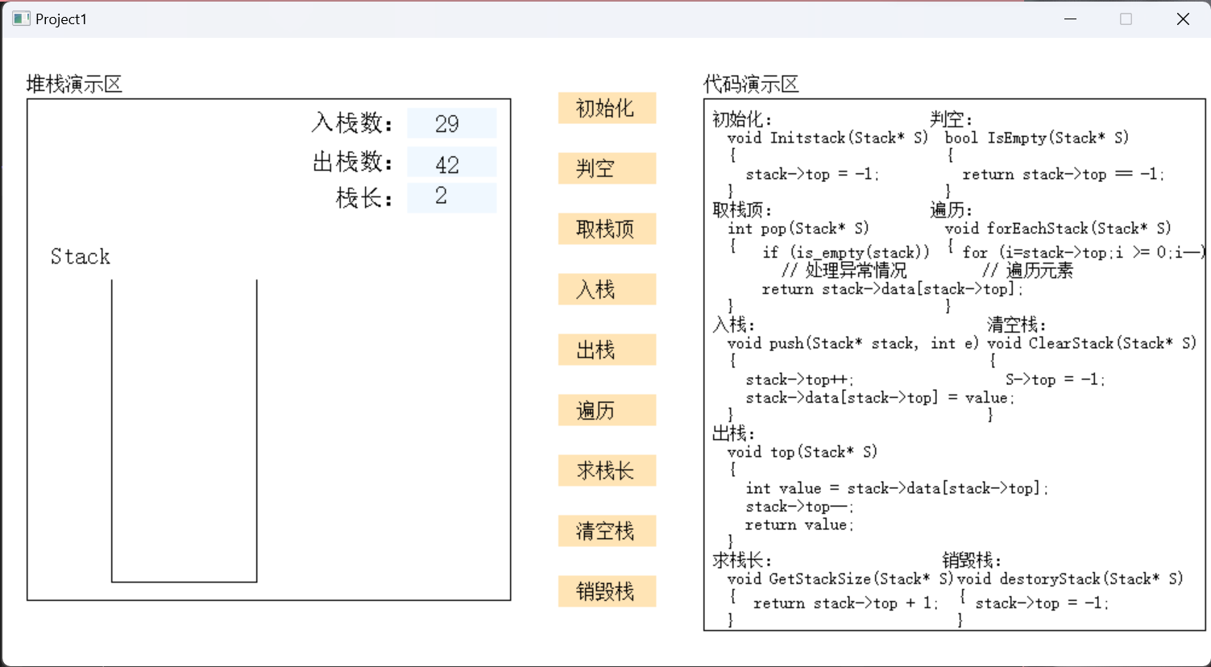This screenshot has height=667, width=1211.
Task: Click the 销毁栈 button
Action: [607, 591]
